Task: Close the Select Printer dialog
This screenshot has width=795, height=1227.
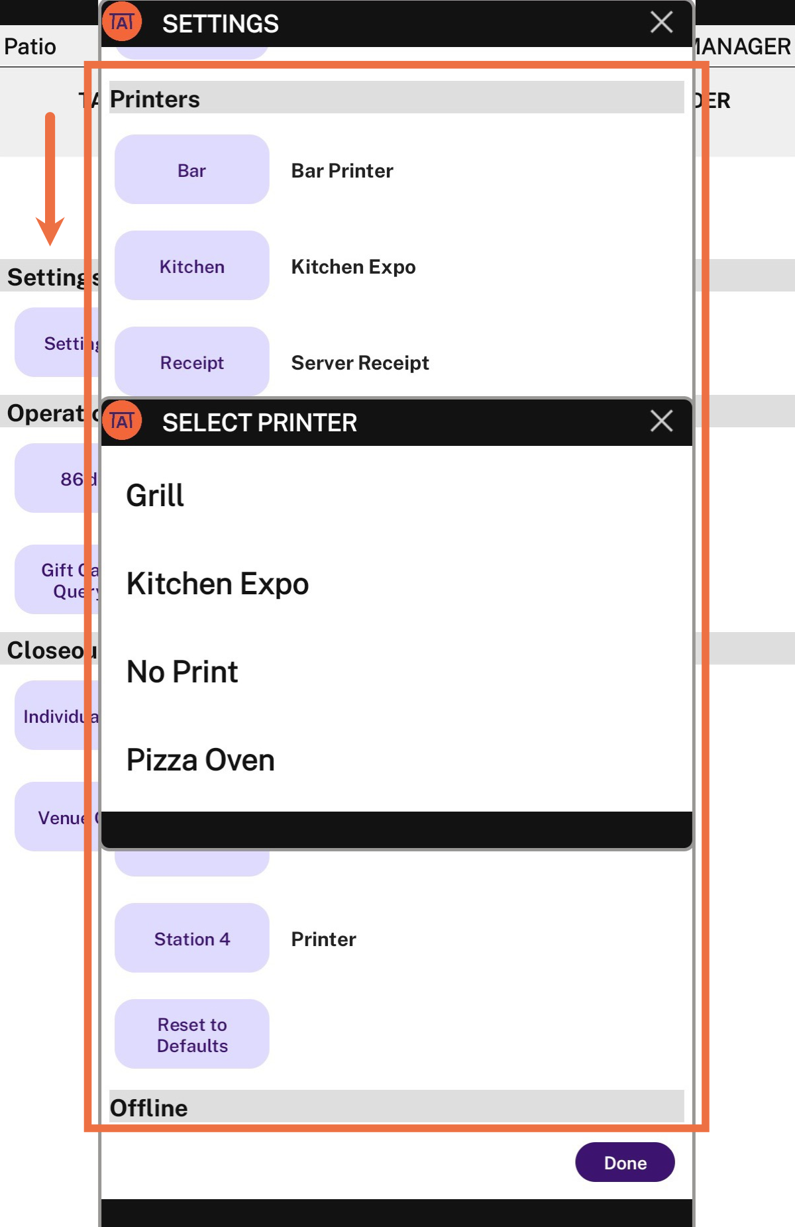Action: pyautogui.click(x=661, y=421)
